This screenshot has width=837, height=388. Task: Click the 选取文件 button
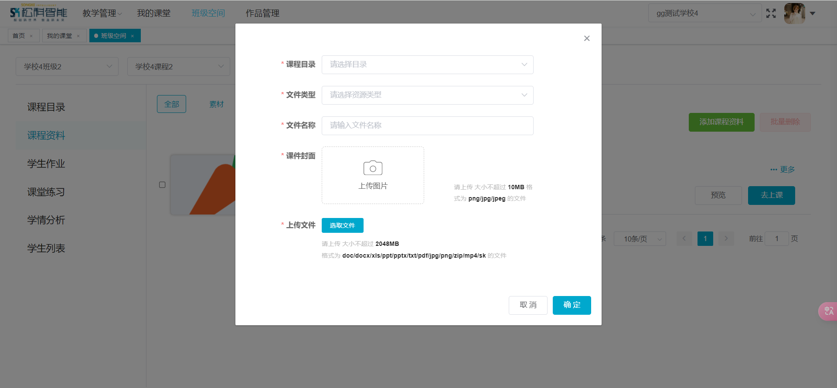(342, 225)
